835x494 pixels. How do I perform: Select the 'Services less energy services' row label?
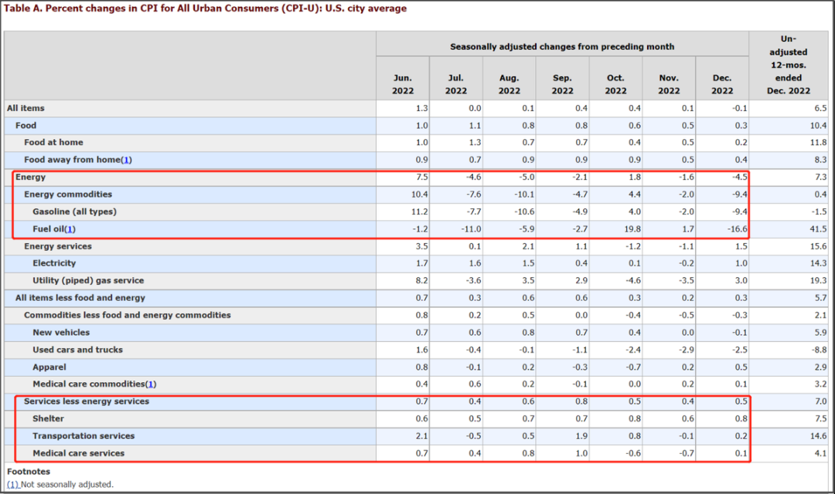pyautogui.click(x=87, y=401)
